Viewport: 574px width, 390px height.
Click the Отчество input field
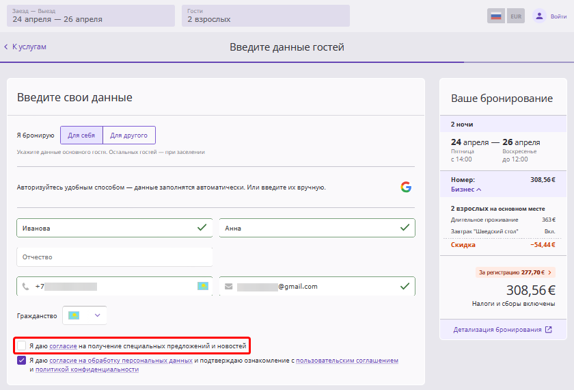(114, 257)
